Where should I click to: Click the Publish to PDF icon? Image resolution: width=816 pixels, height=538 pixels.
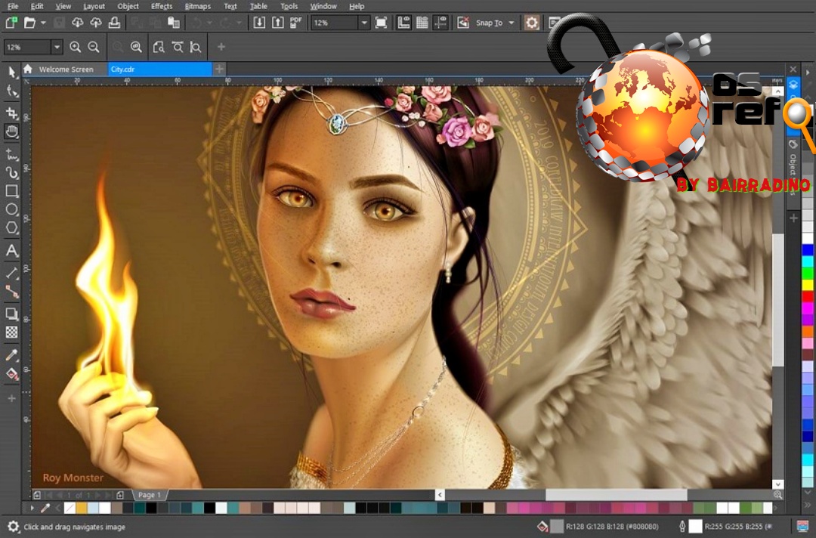point(296,23)
